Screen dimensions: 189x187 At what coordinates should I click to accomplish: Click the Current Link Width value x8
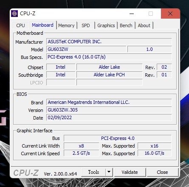tap(81, 146)
